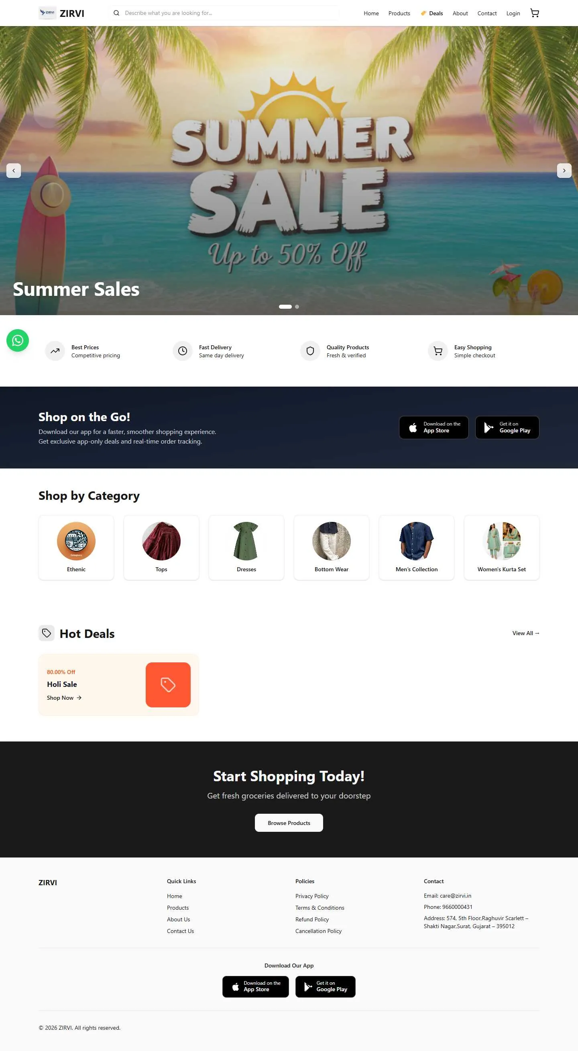Click the Browse Products button
578x1051 pixels.
click(x=289, y=823)
